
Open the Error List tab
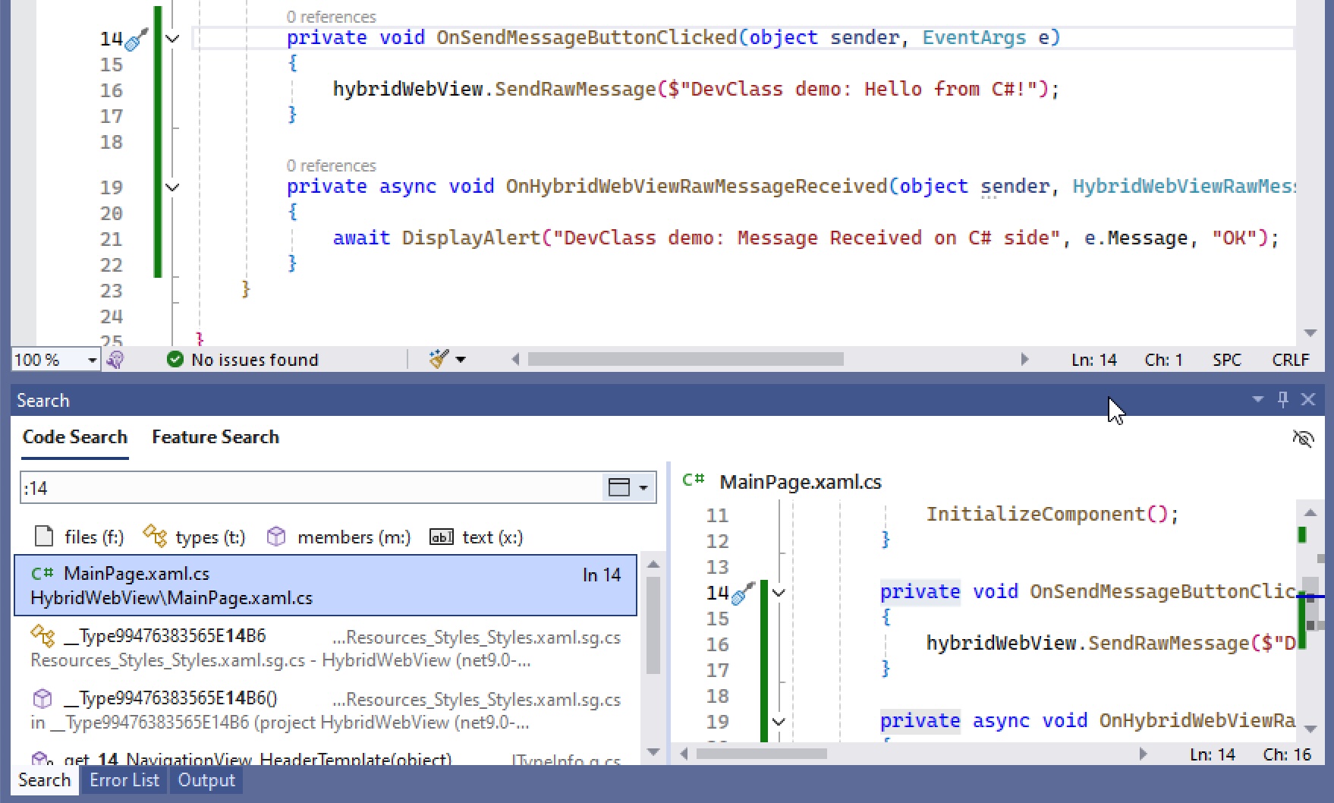[124, 779]
